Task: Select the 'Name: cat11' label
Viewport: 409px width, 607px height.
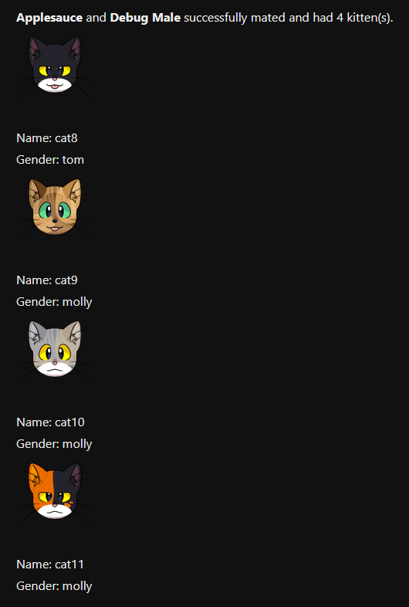Action: tap(50, 565)
